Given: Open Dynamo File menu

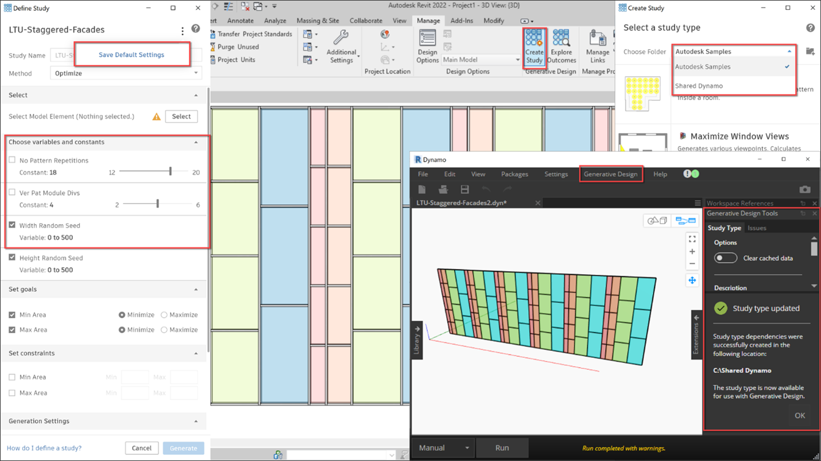Looking at the screenshot, I should (x=423, y=174).
